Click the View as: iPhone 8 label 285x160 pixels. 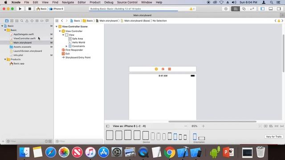click(x=129, y=126)
